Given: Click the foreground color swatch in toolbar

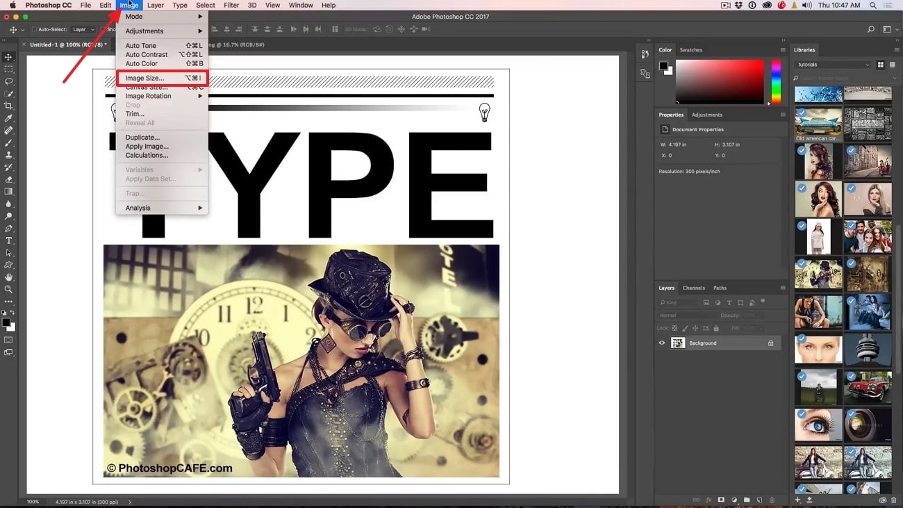Looking at the screenshot, I should [x=6, y=322].
